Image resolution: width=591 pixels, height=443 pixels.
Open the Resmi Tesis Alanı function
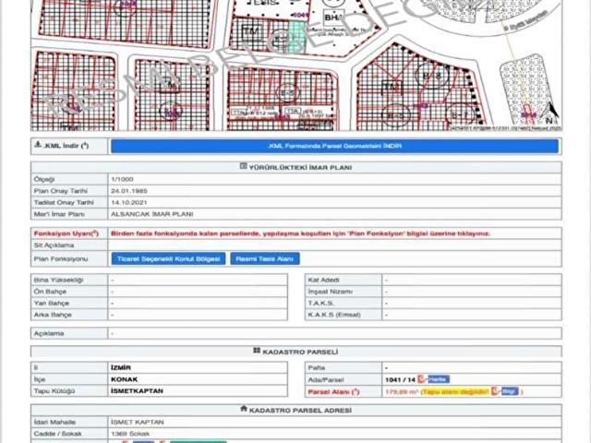click(265, 258)
